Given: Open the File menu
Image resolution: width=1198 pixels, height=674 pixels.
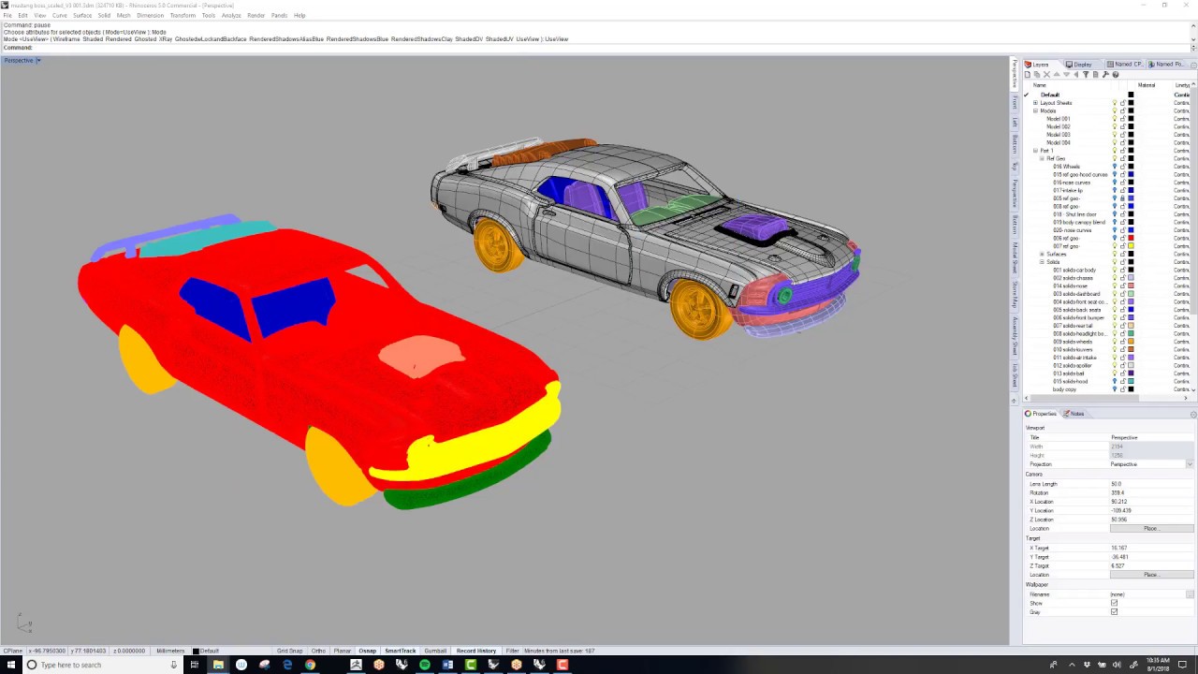Looking at the screenshot, I should [7, 15].
